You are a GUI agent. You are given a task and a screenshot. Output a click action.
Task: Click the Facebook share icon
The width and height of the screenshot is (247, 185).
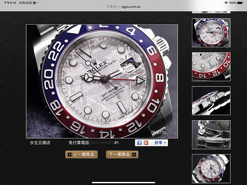pos(139,143)
